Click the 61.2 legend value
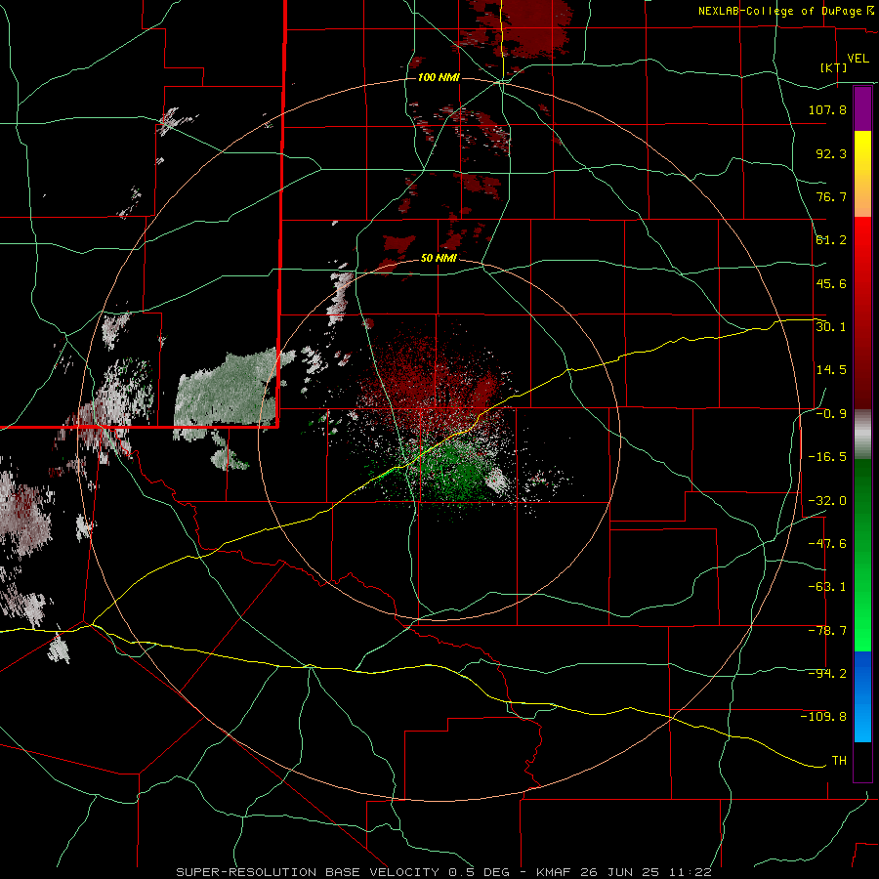Viewport: 879px width, 879px height. [831, 240]
